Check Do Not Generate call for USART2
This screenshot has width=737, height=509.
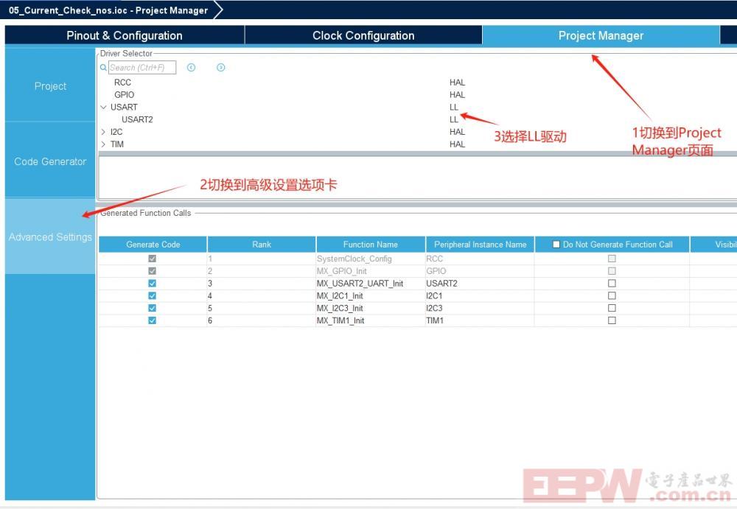[612, 284]
